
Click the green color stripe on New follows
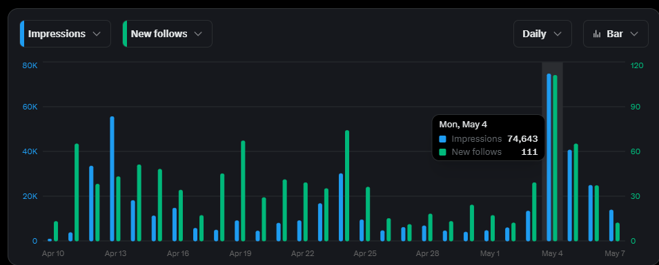pyautogui.click(x=124, y=34)
